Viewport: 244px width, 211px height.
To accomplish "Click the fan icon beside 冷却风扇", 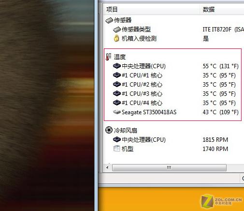I will [109, 130].
